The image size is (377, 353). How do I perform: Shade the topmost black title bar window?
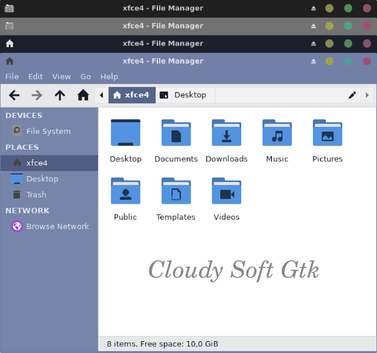coord(313,9)
